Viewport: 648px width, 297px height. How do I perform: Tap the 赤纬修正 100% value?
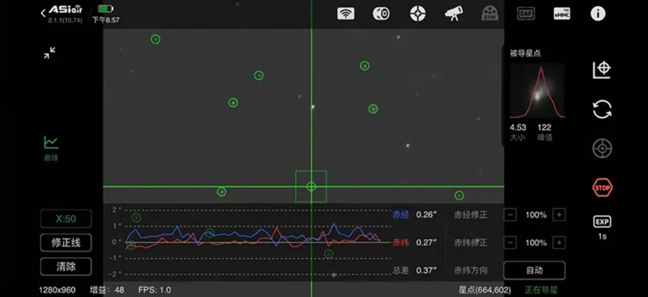coord(536,243)
